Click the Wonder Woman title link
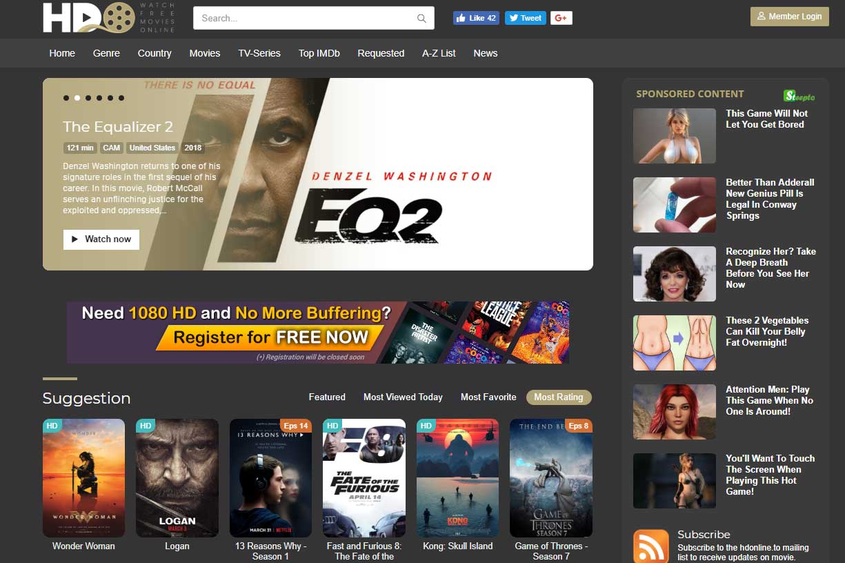Image resolution: width=845 pixels, height=563 pixels. tap(83, 546)
